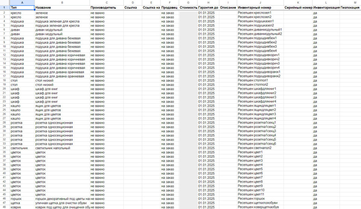Select column J header
This screenshot has width=361, height=209.
tap(260, 3)
